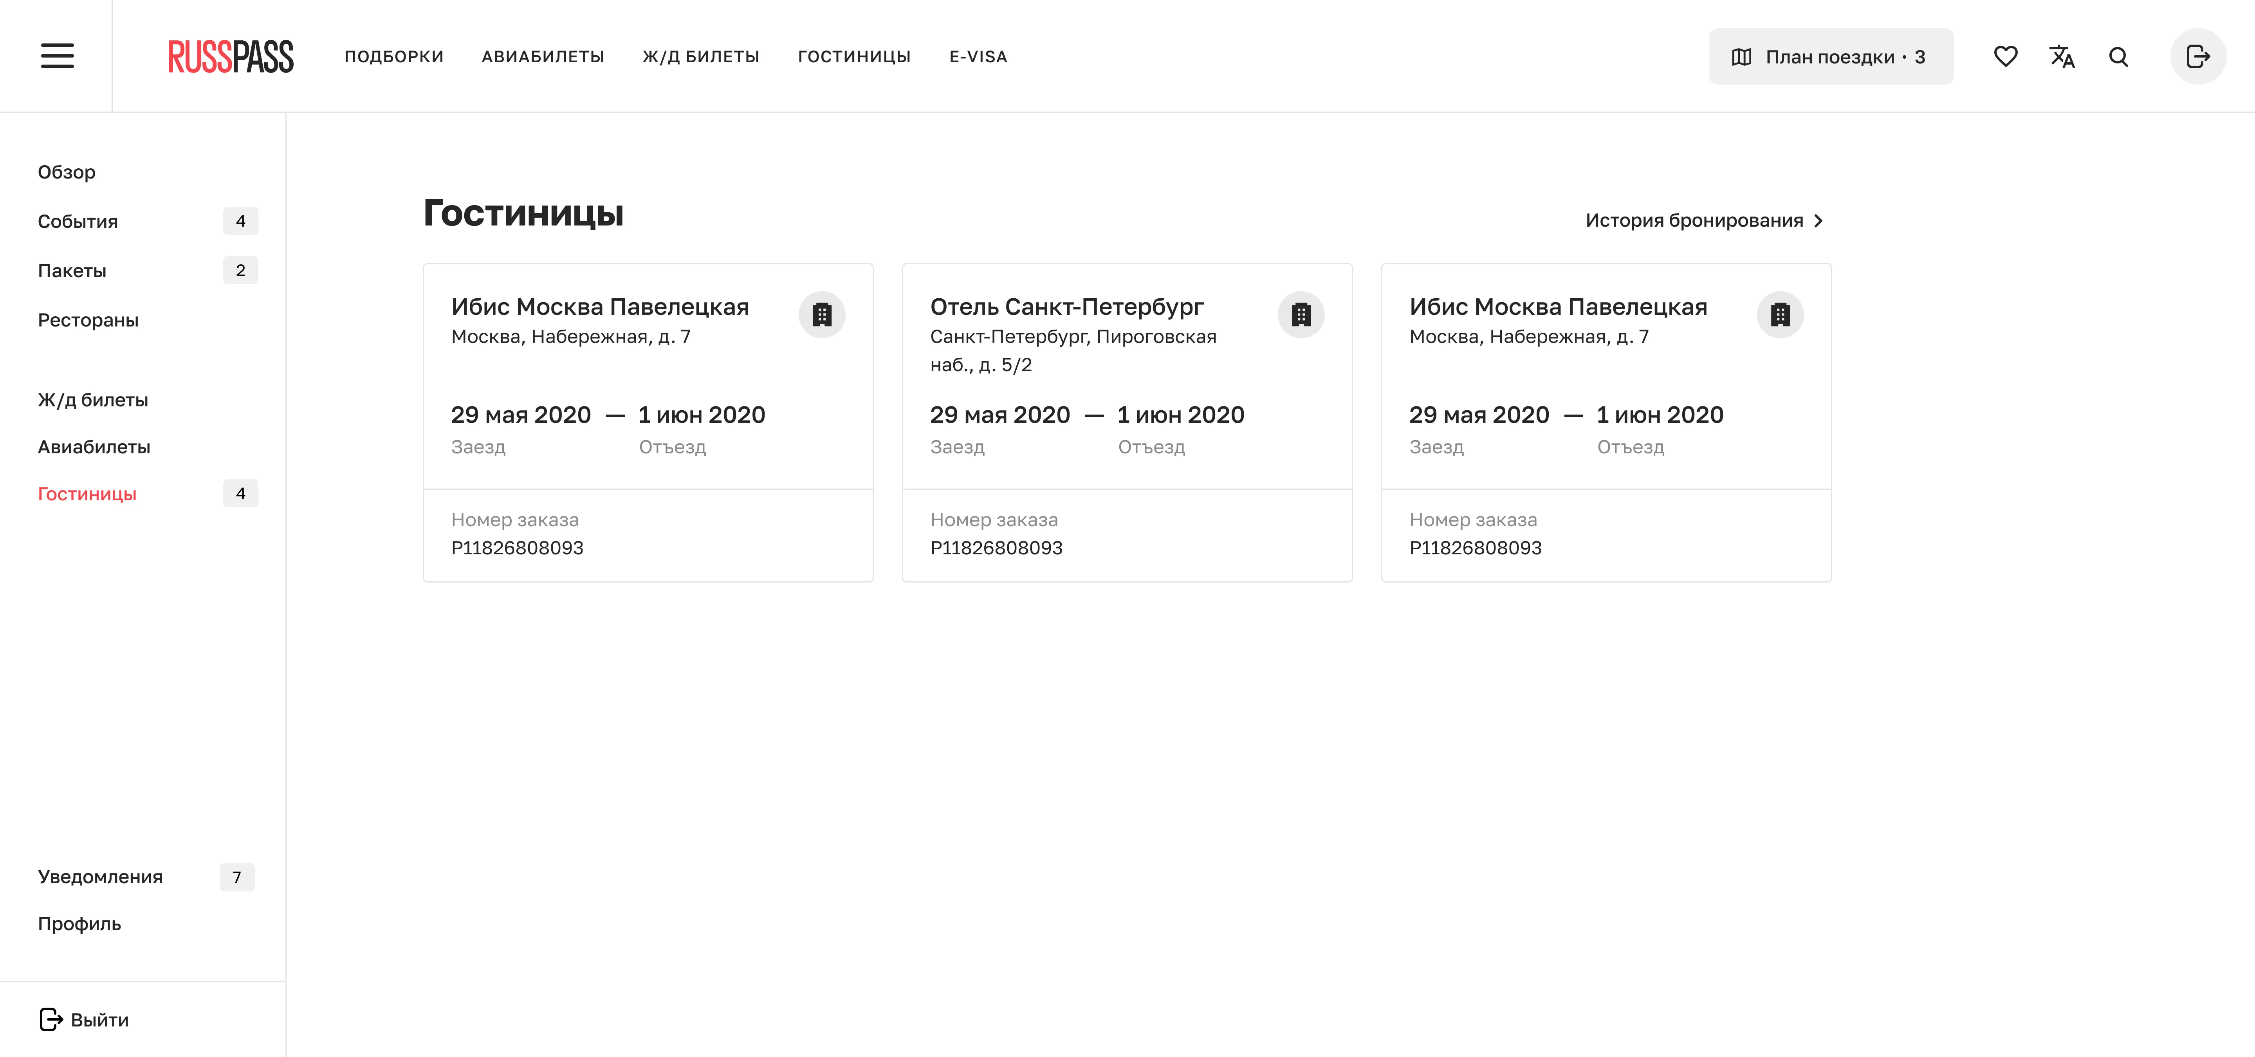Screen dimensions: 2255x1057
Task: Click chevron next to История бронирования
Action: pyautogui.click(x=1818, y=221)
